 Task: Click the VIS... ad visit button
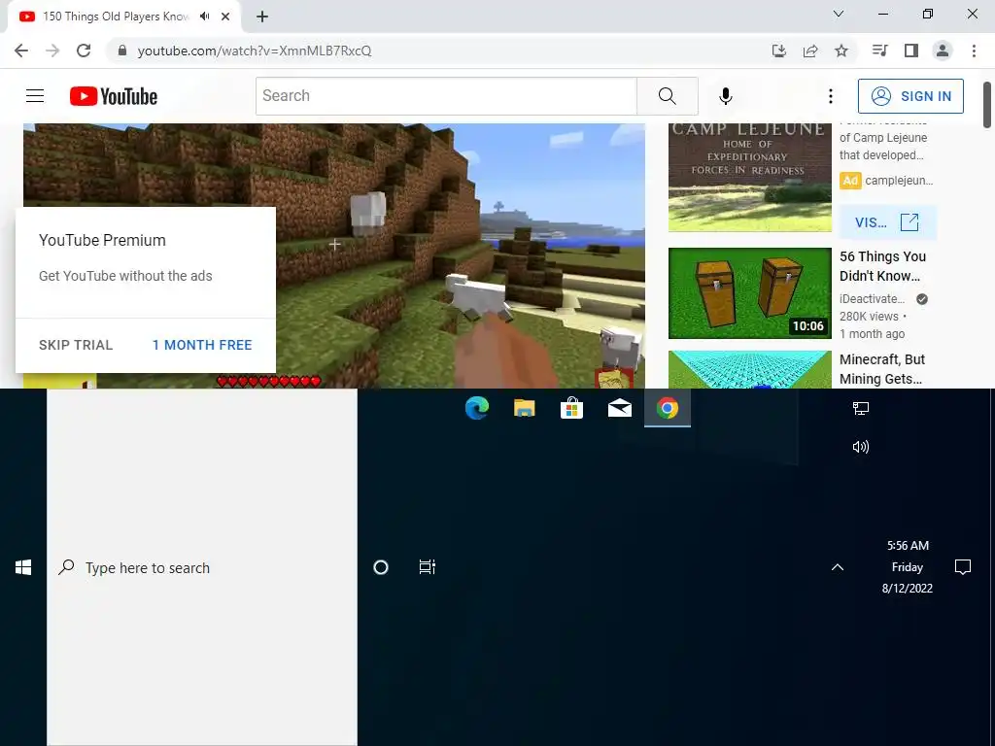click(888, 222)
